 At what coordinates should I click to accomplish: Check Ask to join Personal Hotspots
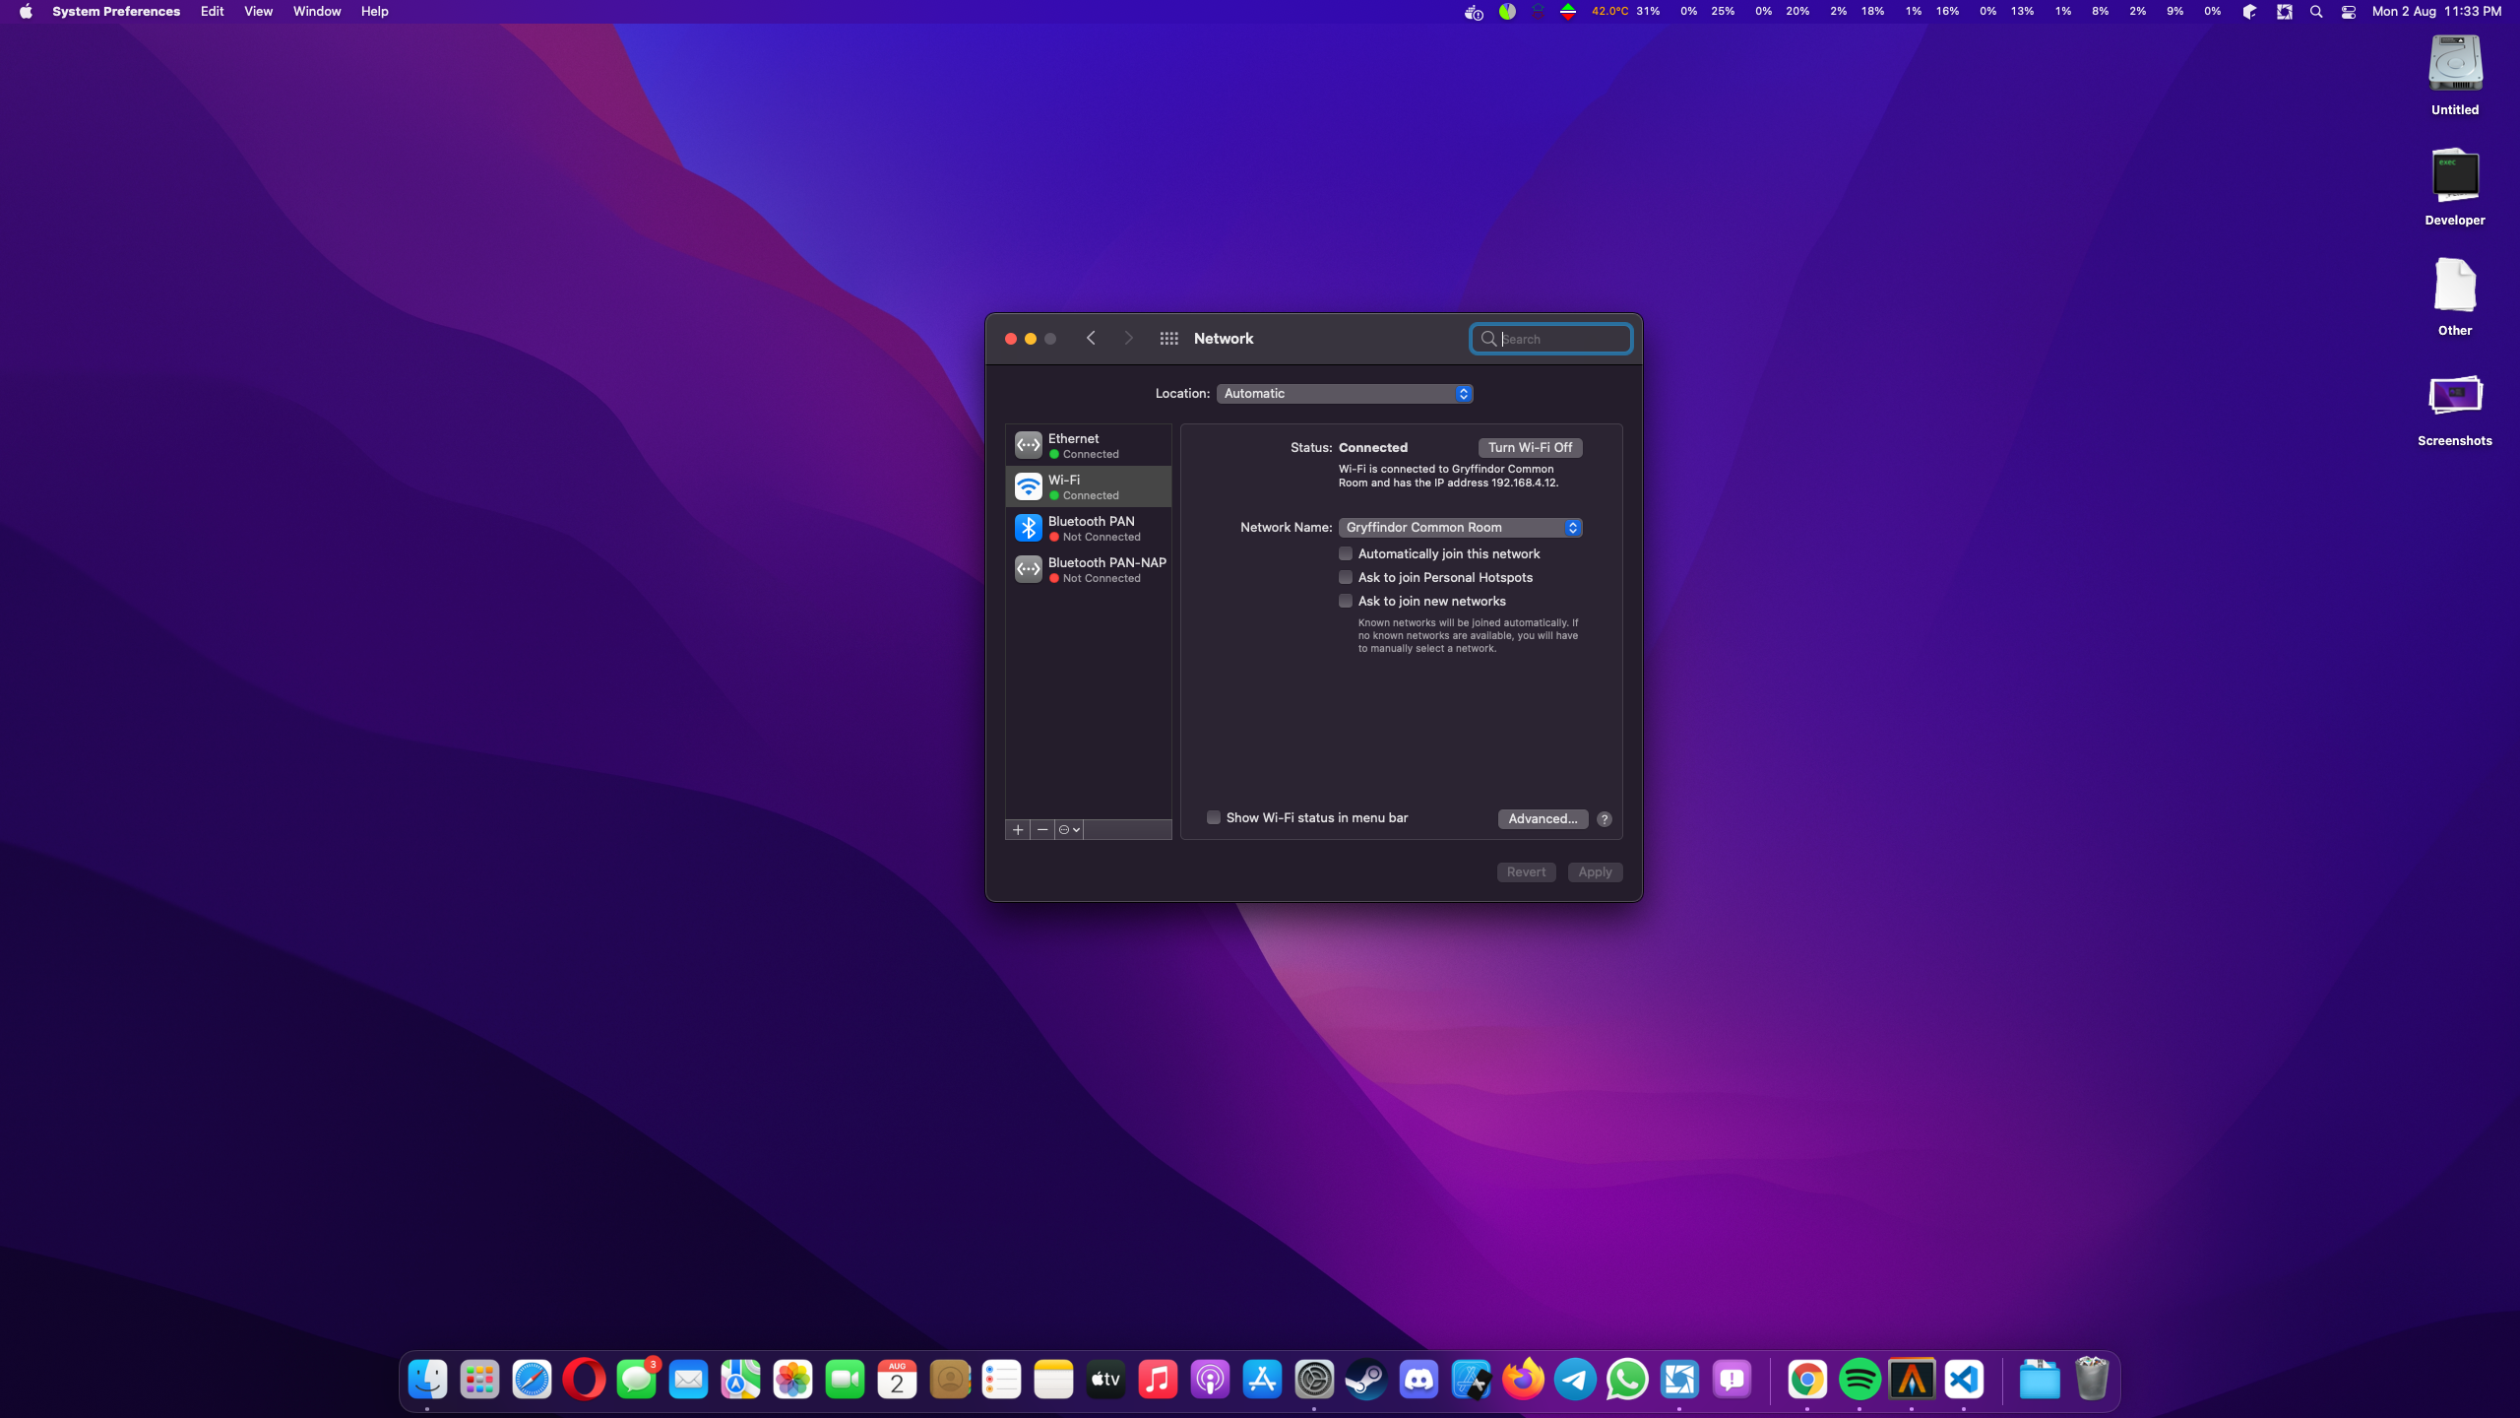pos(1346,578)
